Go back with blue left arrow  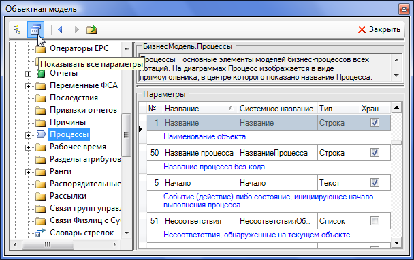[x=60, y=29]
